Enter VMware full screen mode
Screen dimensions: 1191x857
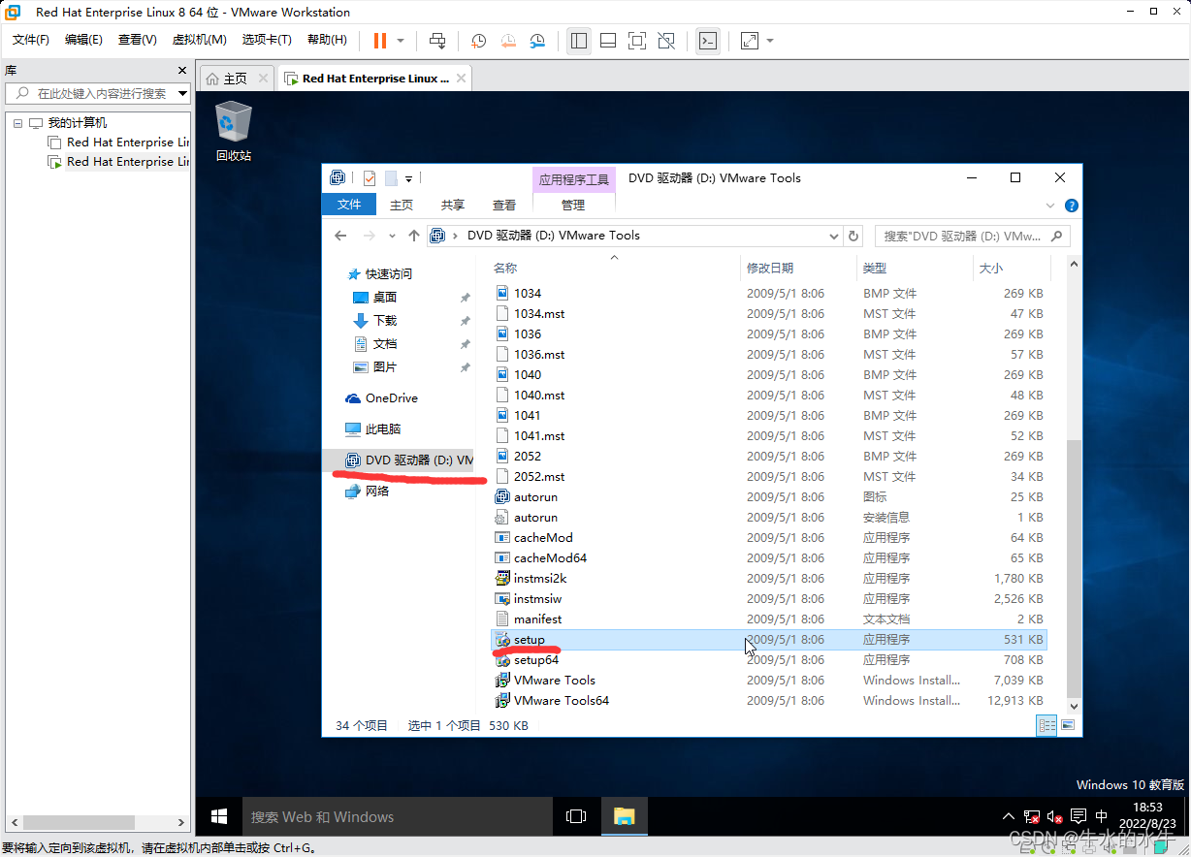[637, 41]
